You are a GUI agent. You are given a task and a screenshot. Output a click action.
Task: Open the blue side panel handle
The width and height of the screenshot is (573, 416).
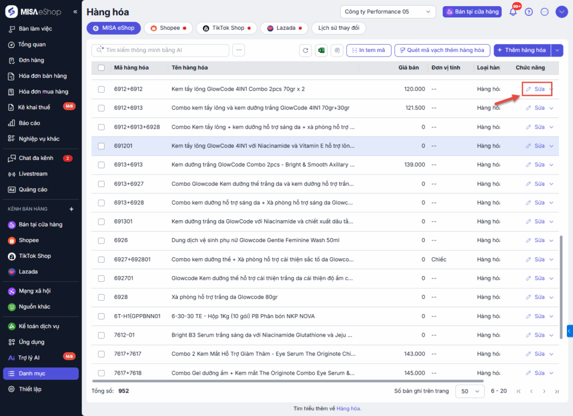570,331
